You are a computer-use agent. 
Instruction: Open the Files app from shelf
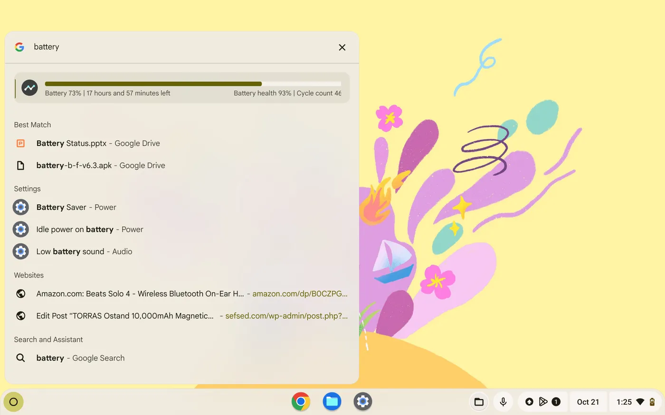pos(332,402)
